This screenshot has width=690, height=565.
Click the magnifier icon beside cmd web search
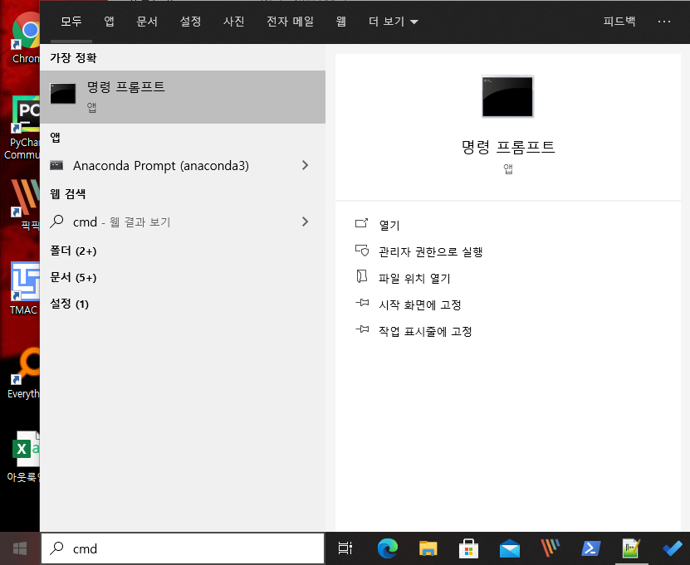[56, 222]
